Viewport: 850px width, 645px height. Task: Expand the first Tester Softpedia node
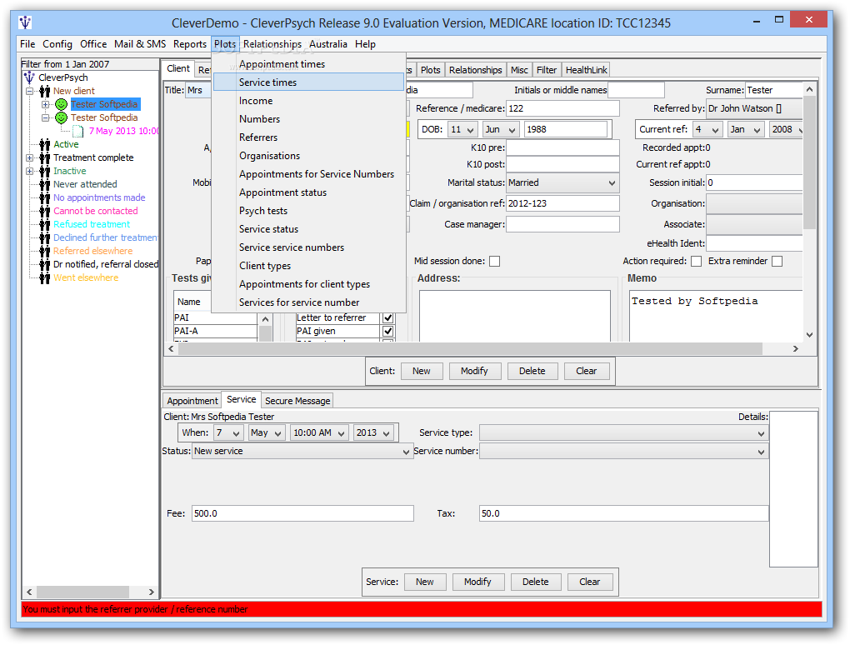tap(46, 104)
